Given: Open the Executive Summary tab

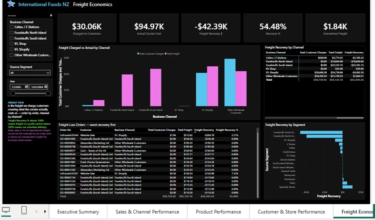Looking at the screenshot, I should [x=78, y=212].
